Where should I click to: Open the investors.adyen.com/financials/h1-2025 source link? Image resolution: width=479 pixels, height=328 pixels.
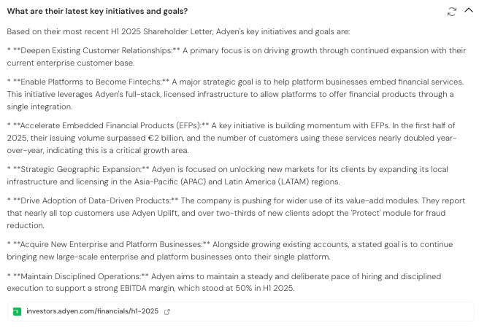pyautogui.click(x=92, y=311)
